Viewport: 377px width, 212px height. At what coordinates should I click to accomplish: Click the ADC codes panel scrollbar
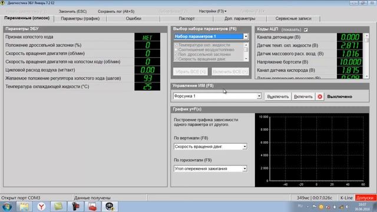point(366,56)
